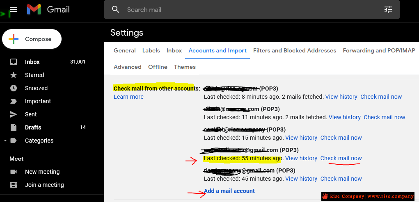The height and width of the screenshot is (202, 419).
Task: Click Join a meeting
Action: [44, 185]
